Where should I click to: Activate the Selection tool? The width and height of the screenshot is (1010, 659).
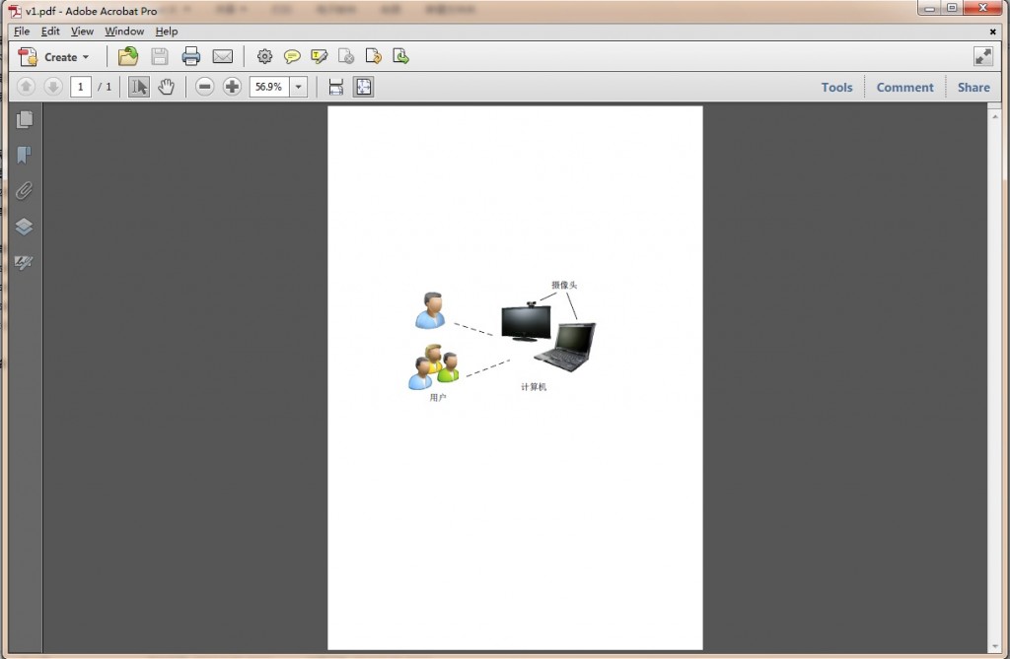point(139,87)
